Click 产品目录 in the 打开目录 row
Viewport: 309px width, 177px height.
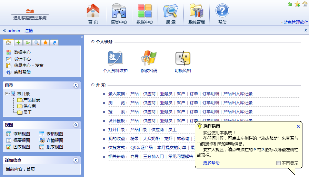coord(139,129)
